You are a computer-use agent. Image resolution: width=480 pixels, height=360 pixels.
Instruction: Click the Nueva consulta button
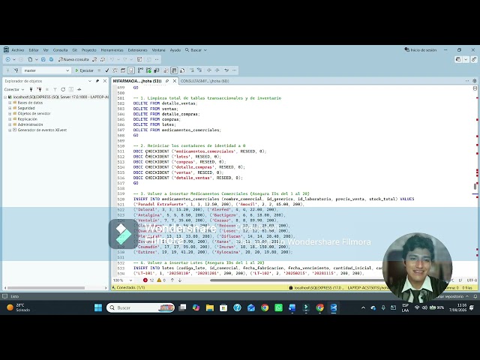[73, 59]
